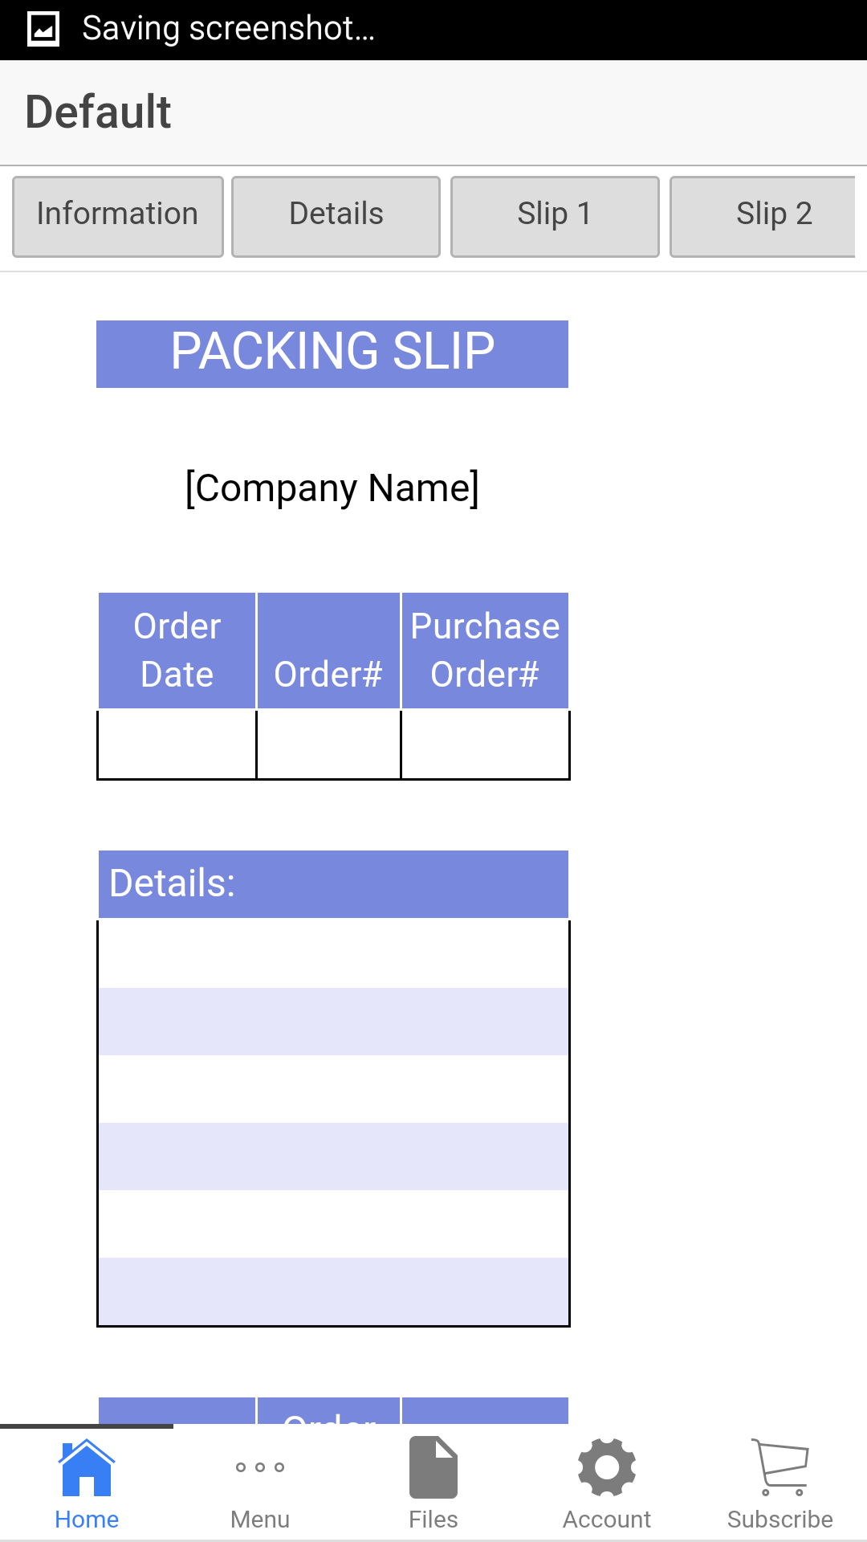
Task: Tap the Company Name placeholder text
Action: pyautogui.click(x=332, y=487)
